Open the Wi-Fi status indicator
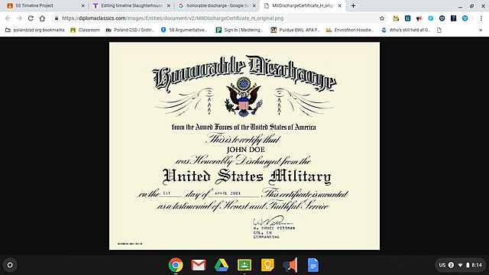This screenshot has height=275, width=489. coord(460,265)
